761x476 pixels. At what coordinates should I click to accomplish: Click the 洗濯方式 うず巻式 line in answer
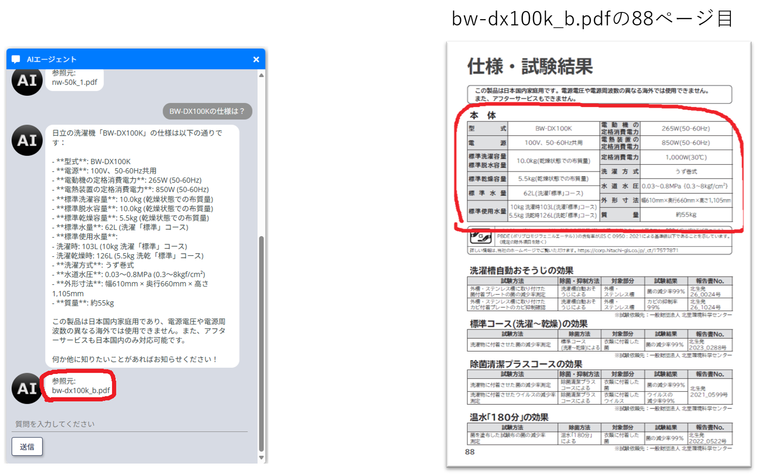coord(93,265)
